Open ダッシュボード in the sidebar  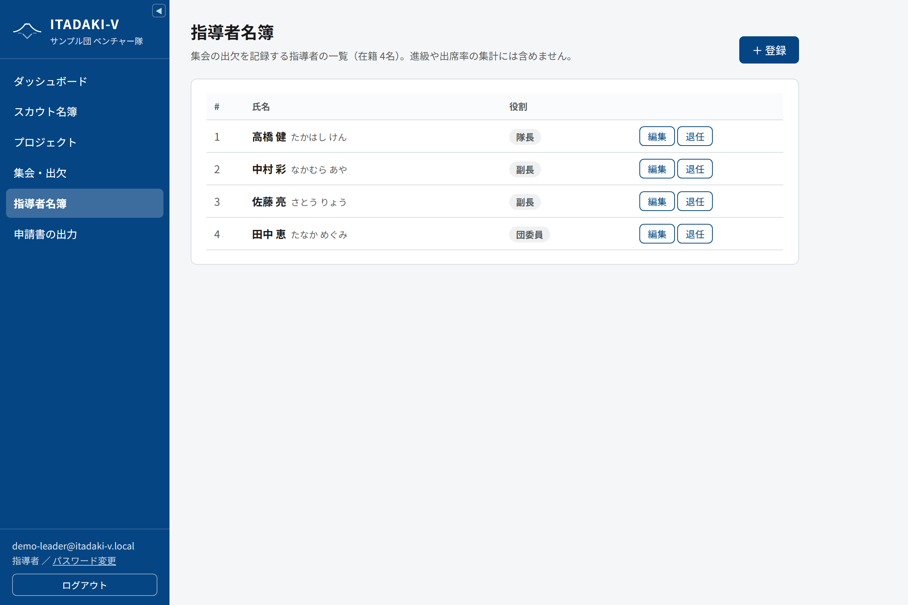(84, 81)
